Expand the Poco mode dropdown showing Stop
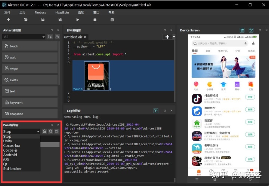This screenshot has width=269, height=186. (x=21, y=131)
